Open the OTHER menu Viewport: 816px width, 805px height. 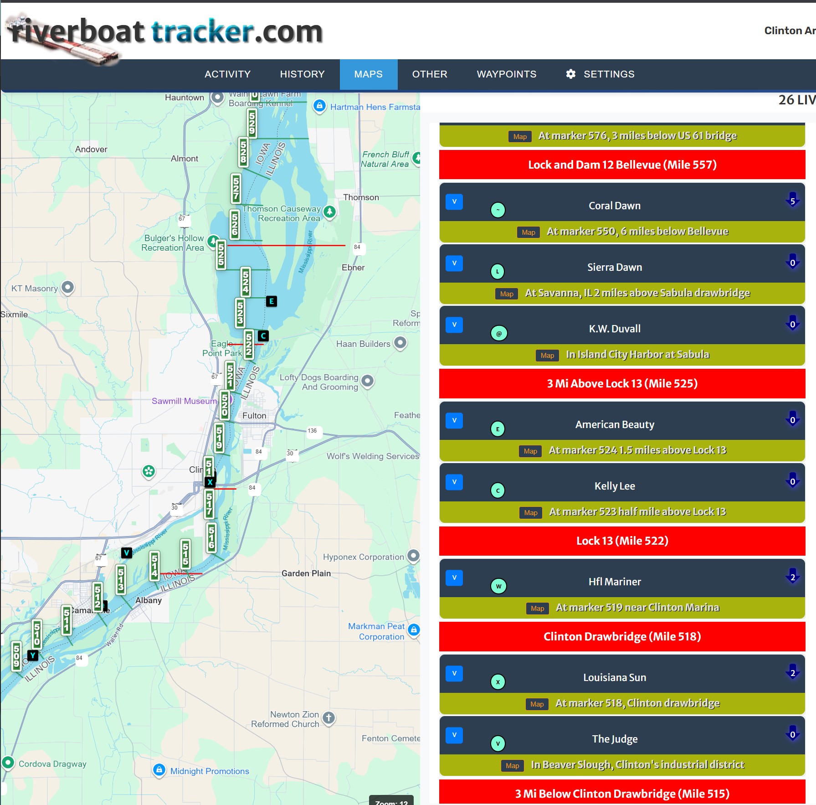(430, 74)
